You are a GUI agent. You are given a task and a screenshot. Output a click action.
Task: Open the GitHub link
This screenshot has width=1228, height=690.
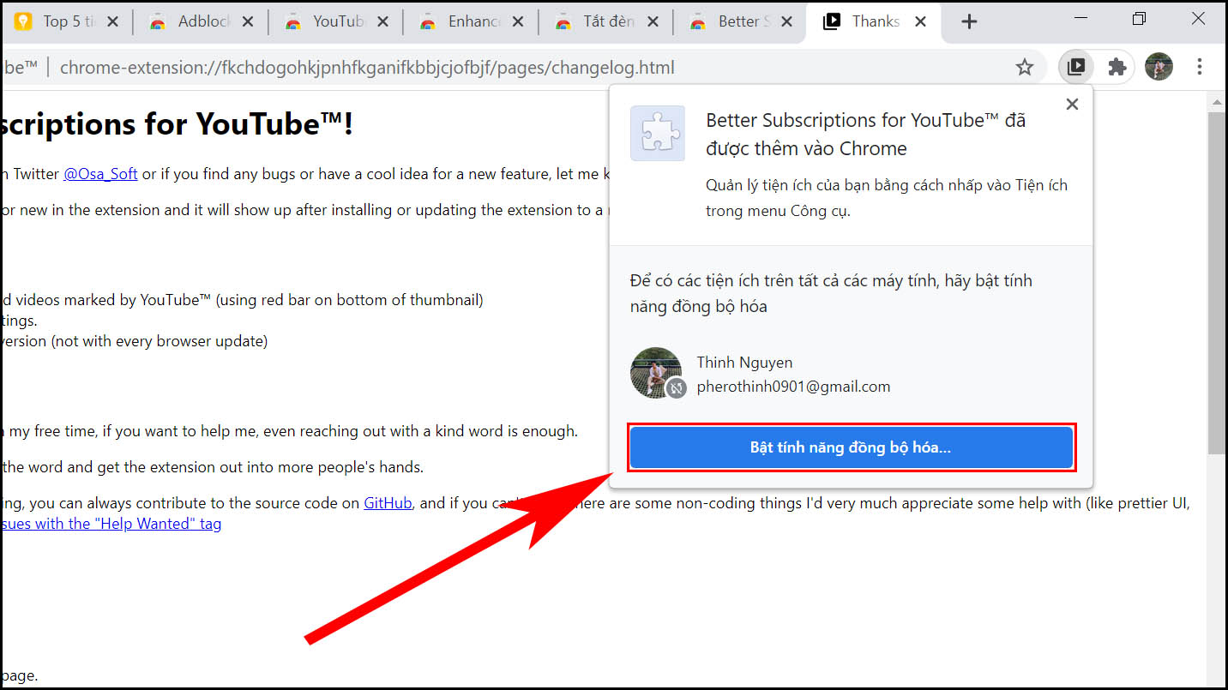[x=388, y=503]
